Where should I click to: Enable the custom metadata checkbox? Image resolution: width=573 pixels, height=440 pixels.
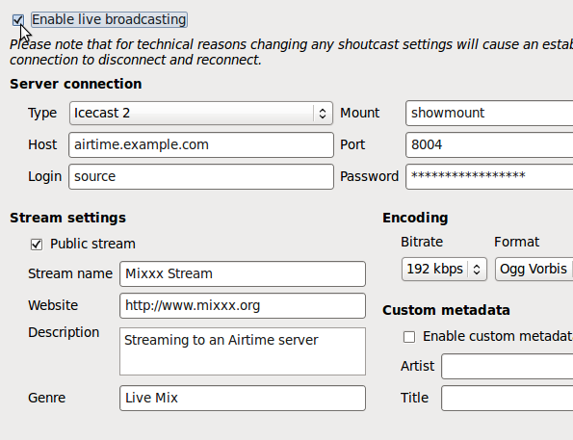pos(409,337)
